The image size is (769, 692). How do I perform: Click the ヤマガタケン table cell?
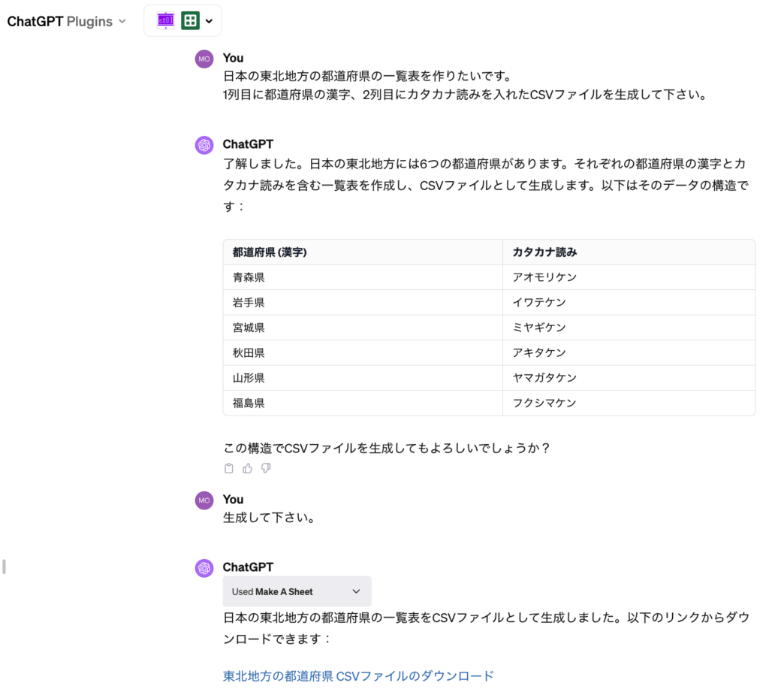point(544,378)
